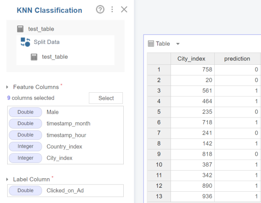Image resolution: width=261 pixels, height=203 pixels.
Task: Click the Double badge next to Male
Action: [26, 112]
